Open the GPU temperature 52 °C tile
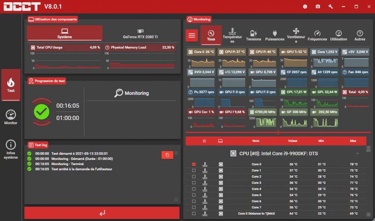This screenshot has height=221, width=375. click(294, 59)
